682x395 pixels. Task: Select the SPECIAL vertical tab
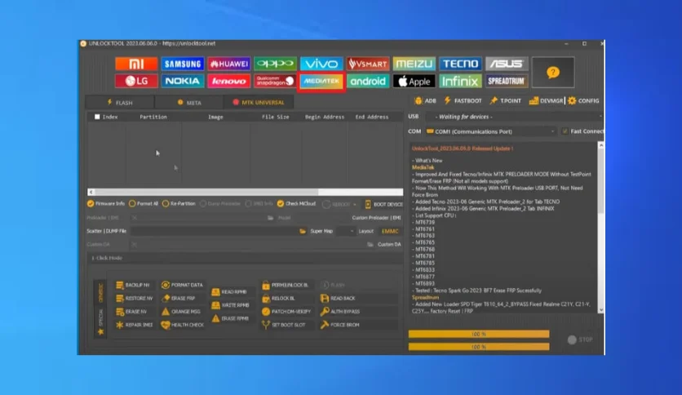click(x=100, y=321)
